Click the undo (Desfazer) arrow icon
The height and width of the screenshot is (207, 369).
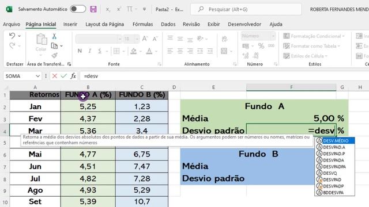[x=12, y=36]
